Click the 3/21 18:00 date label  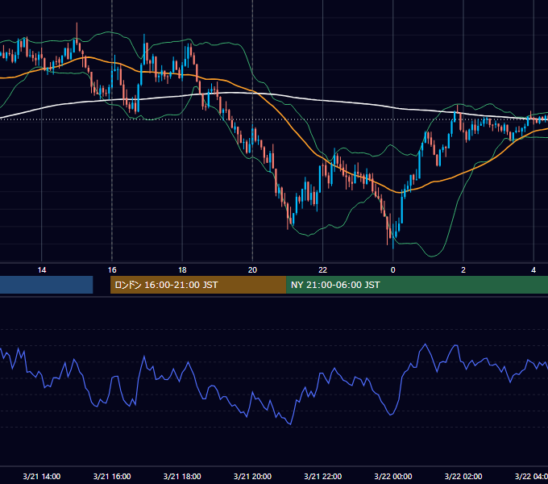point(182,476)
